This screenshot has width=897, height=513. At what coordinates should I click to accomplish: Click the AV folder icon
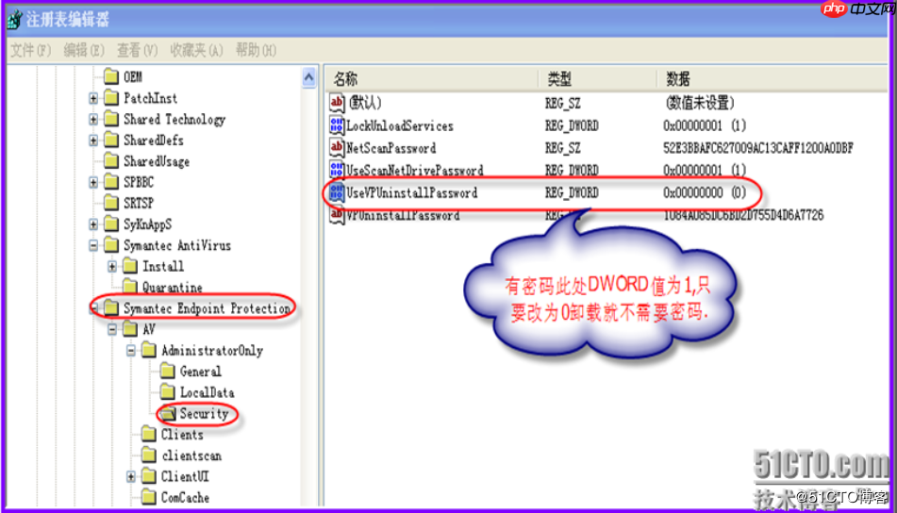coord(130,329)
